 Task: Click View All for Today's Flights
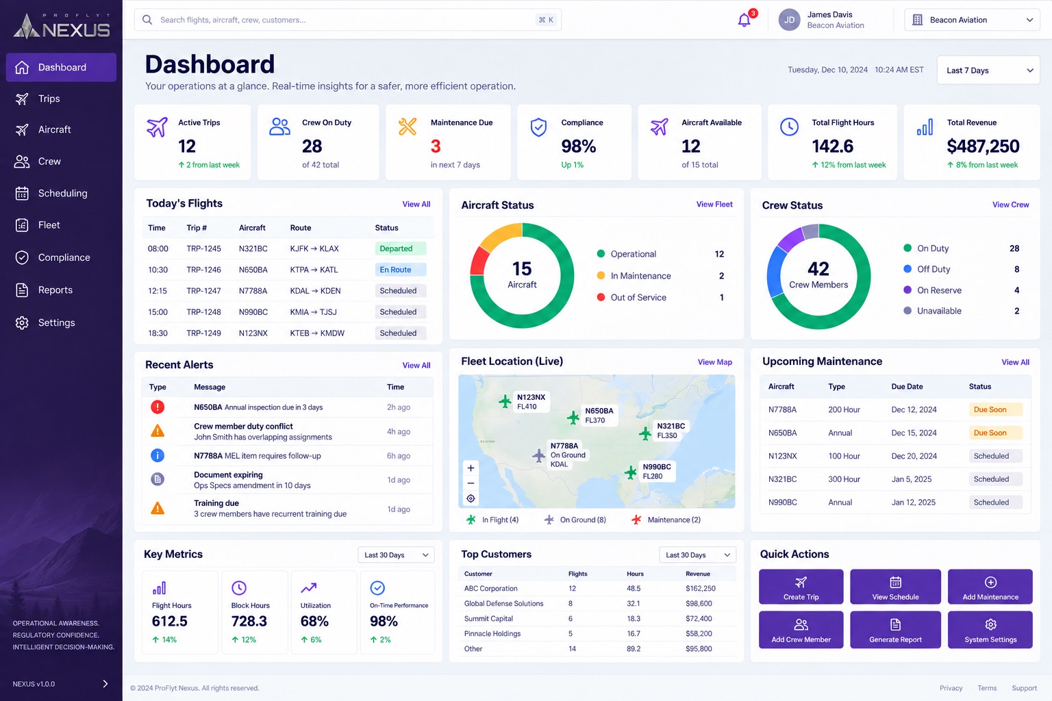pos(416,204)
